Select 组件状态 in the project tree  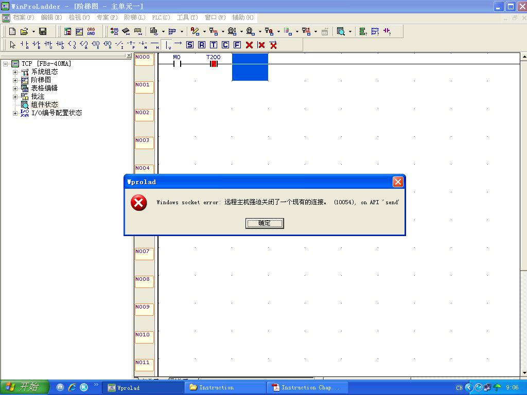click(44, 105)
